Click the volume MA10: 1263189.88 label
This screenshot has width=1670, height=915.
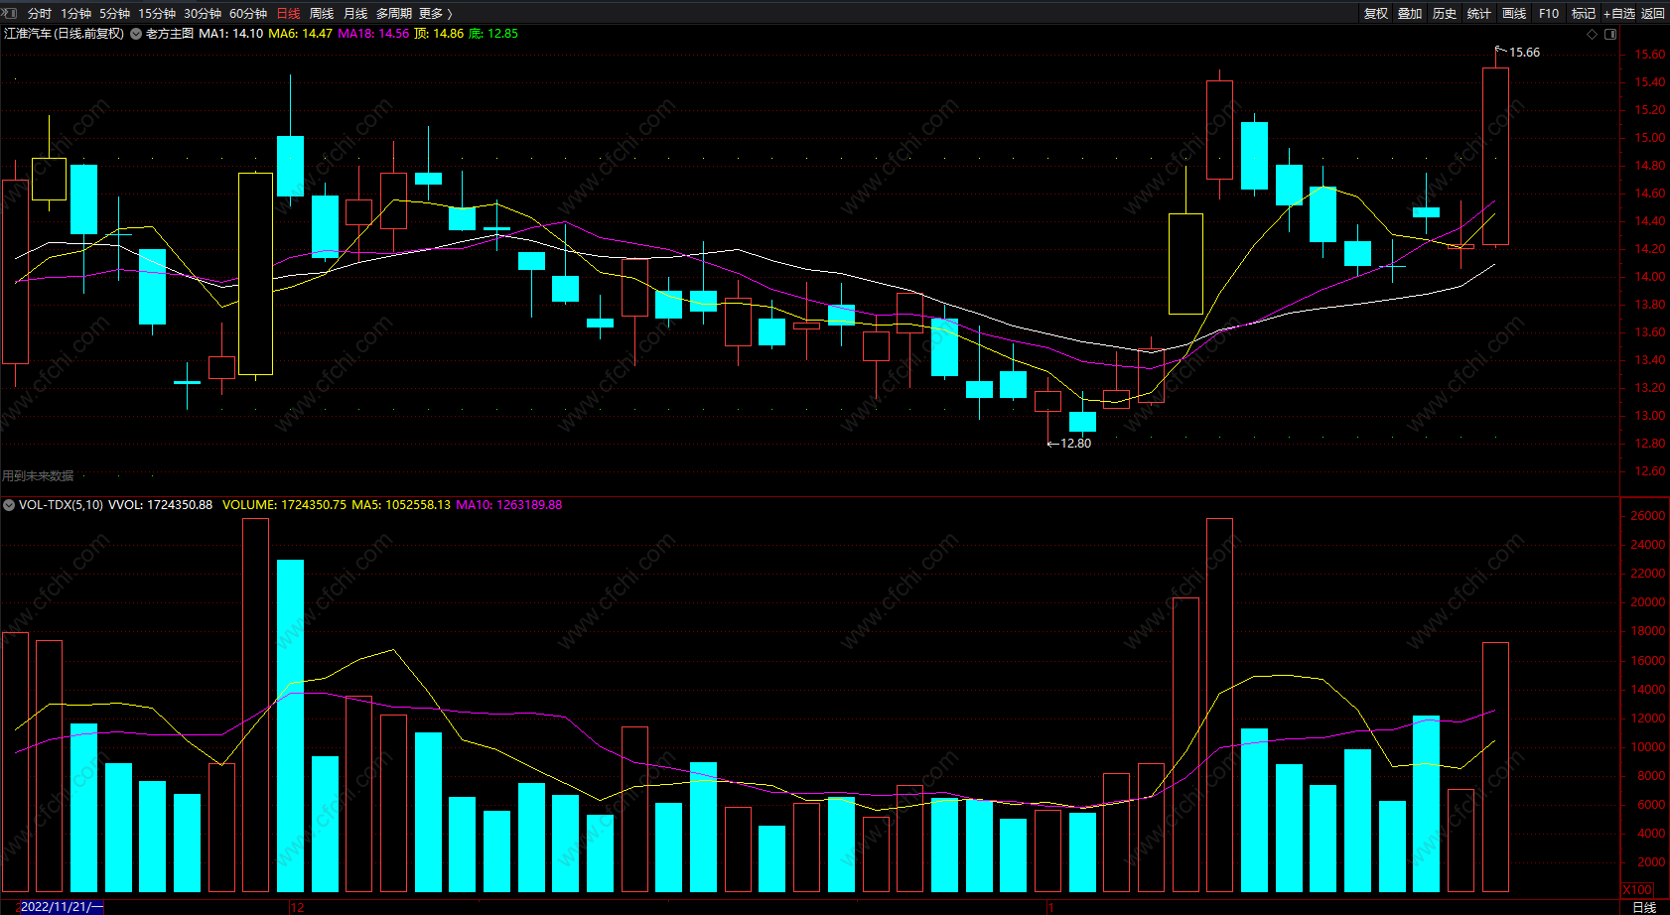(x=508, y=505)
